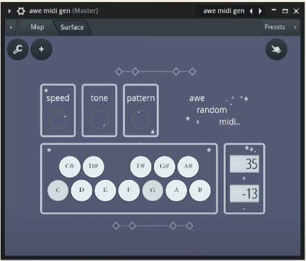Minimize the awe midi gen window
This screenshot has width=306, height=261.
point(274,10)
